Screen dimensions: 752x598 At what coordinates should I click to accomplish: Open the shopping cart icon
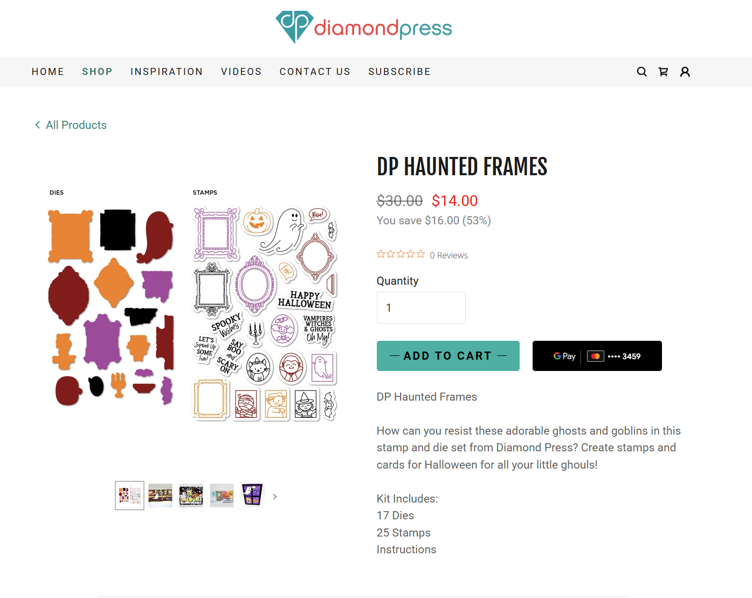click(663, 71)
